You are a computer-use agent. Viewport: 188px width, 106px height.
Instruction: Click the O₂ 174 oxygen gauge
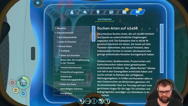pos(23,83)
